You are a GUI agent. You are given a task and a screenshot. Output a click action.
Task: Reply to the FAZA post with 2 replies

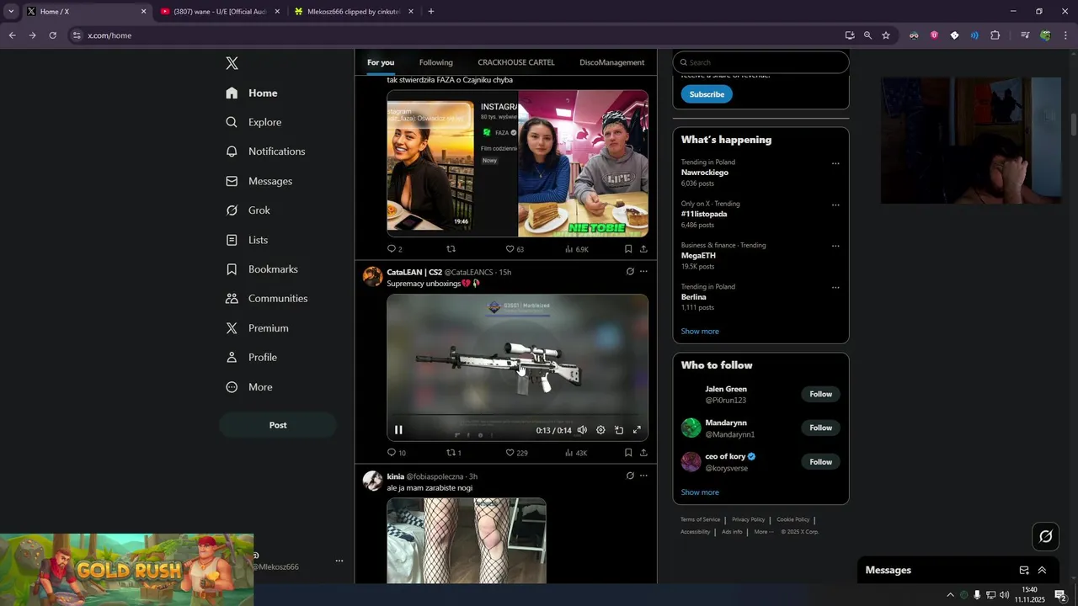tap(391, 249)
